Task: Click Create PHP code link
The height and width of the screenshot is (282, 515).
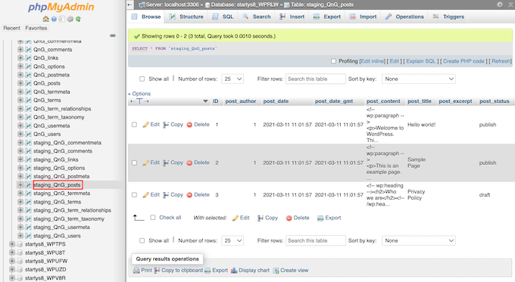Action: (x=463, y=61)
